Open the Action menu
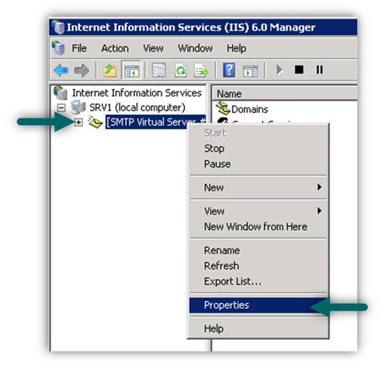Viewport: 385px width, 369px height. point(115,48)
